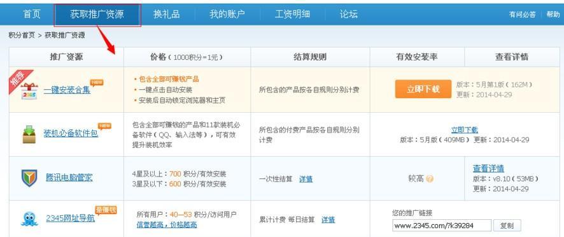Click the 较高 install rate text
The width and height of the screenshot is (564, 237).
(416, 178)
